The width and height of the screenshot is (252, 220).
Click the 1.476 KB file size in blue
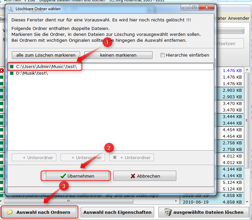click(x=232, y=70)
